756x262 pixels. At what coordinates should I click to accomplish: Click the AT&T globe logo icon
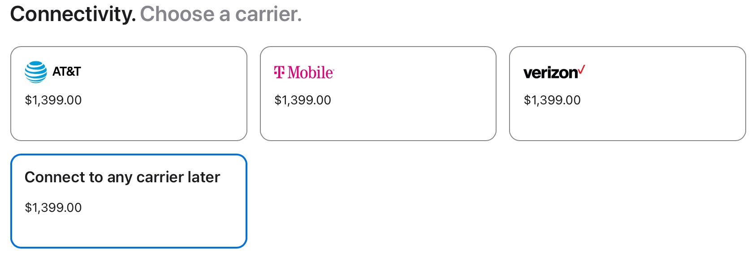coord(36,72)
